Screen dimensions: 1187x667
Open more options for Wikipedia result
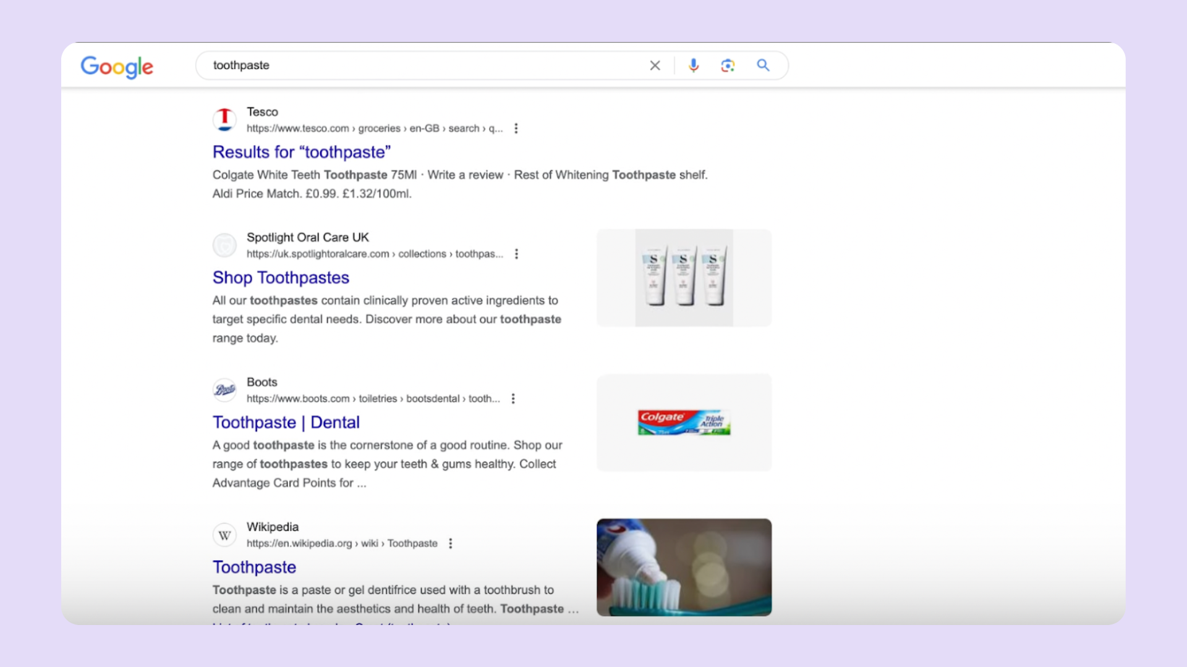click(x=451, y=543)
